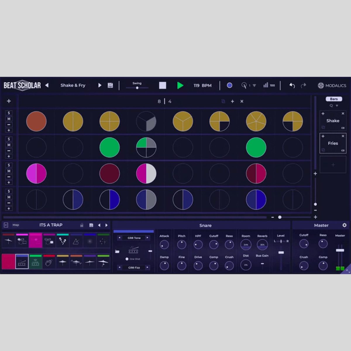This screenshot has height=351, width=351.
Task: Select the maracas pad
Action: click(63, 240)
